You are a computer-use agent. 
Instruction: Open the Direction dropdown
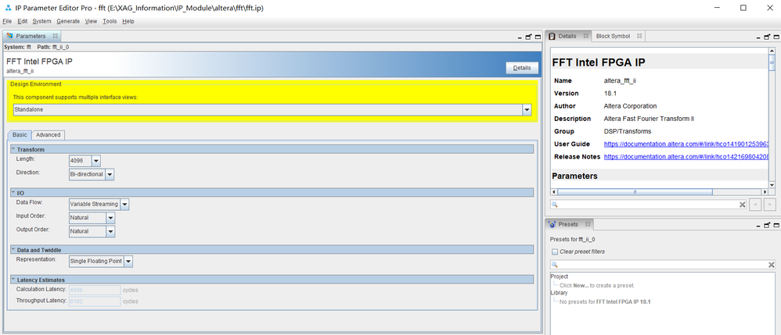point(110,174)
